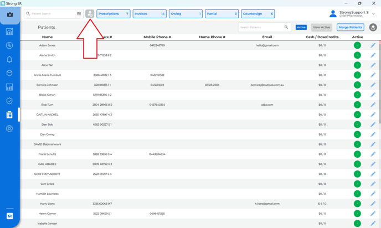Edit Adam Jones with pencil icon
Viewport: 381px width, 228px height.
point(373,45)
